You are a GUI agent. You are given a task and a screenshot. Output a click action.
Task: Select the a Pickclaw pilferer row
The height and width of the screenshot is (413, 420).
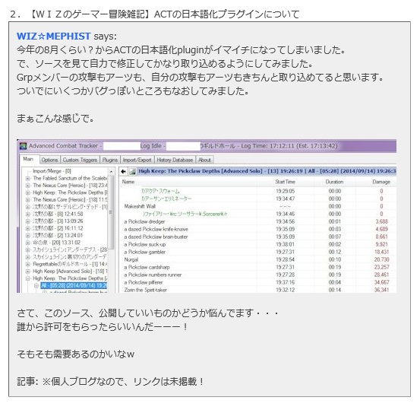pos(258,283)
